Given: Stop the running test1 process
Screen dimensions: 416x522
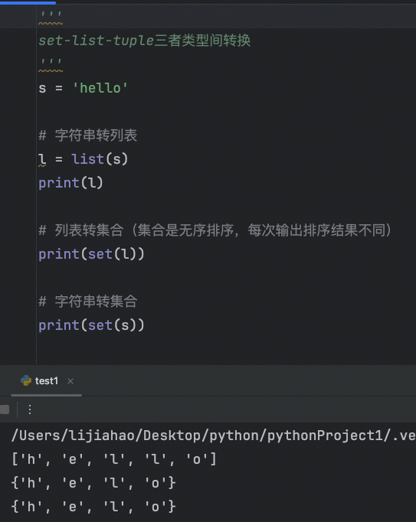Looking at the screenshot, I should point(5,409).
